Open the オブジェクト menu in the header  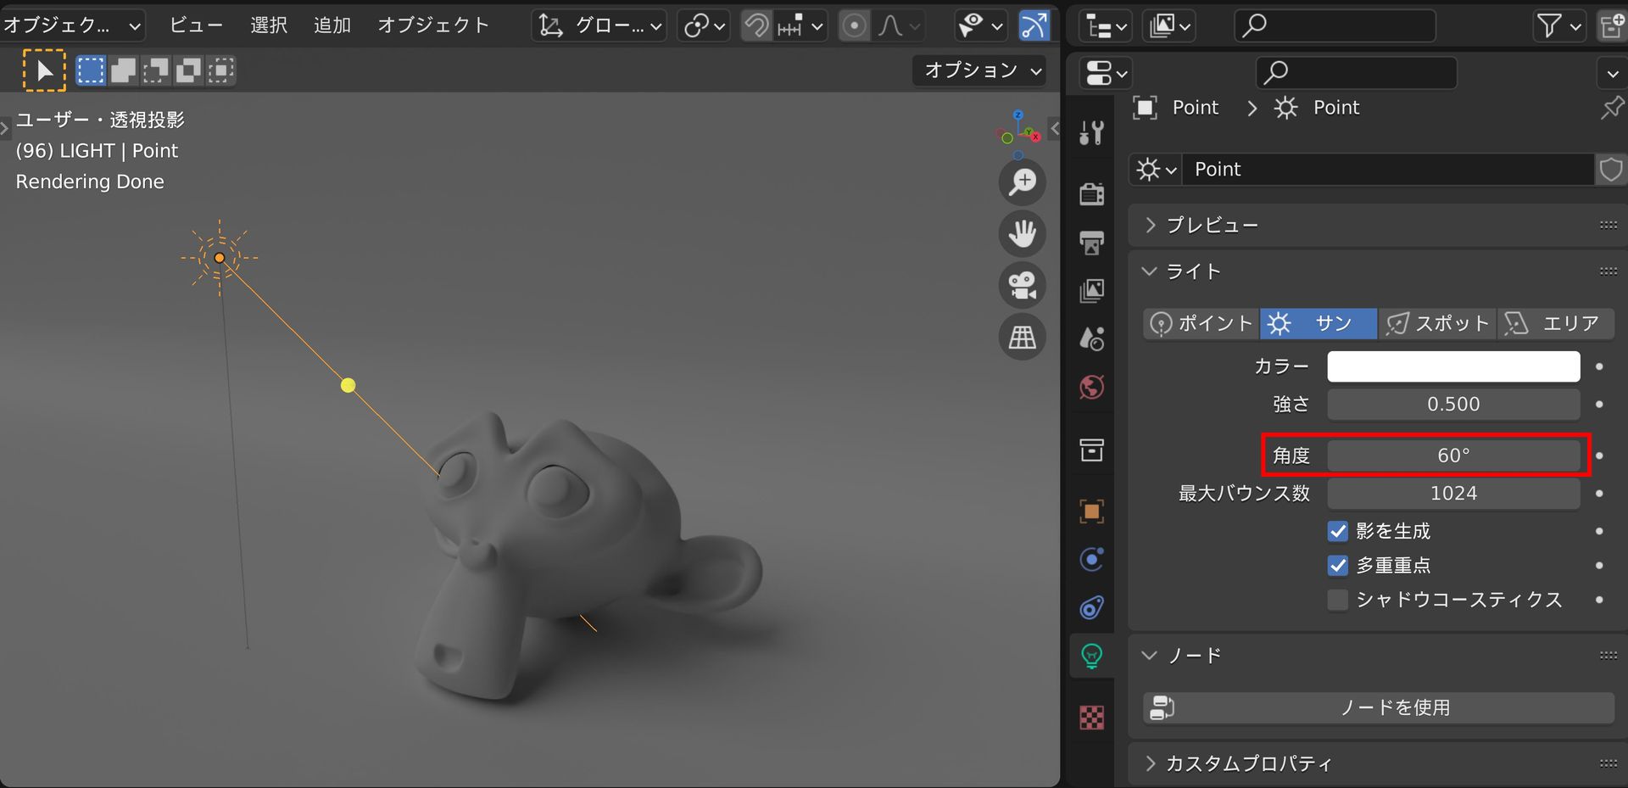(x=433, y=25)
